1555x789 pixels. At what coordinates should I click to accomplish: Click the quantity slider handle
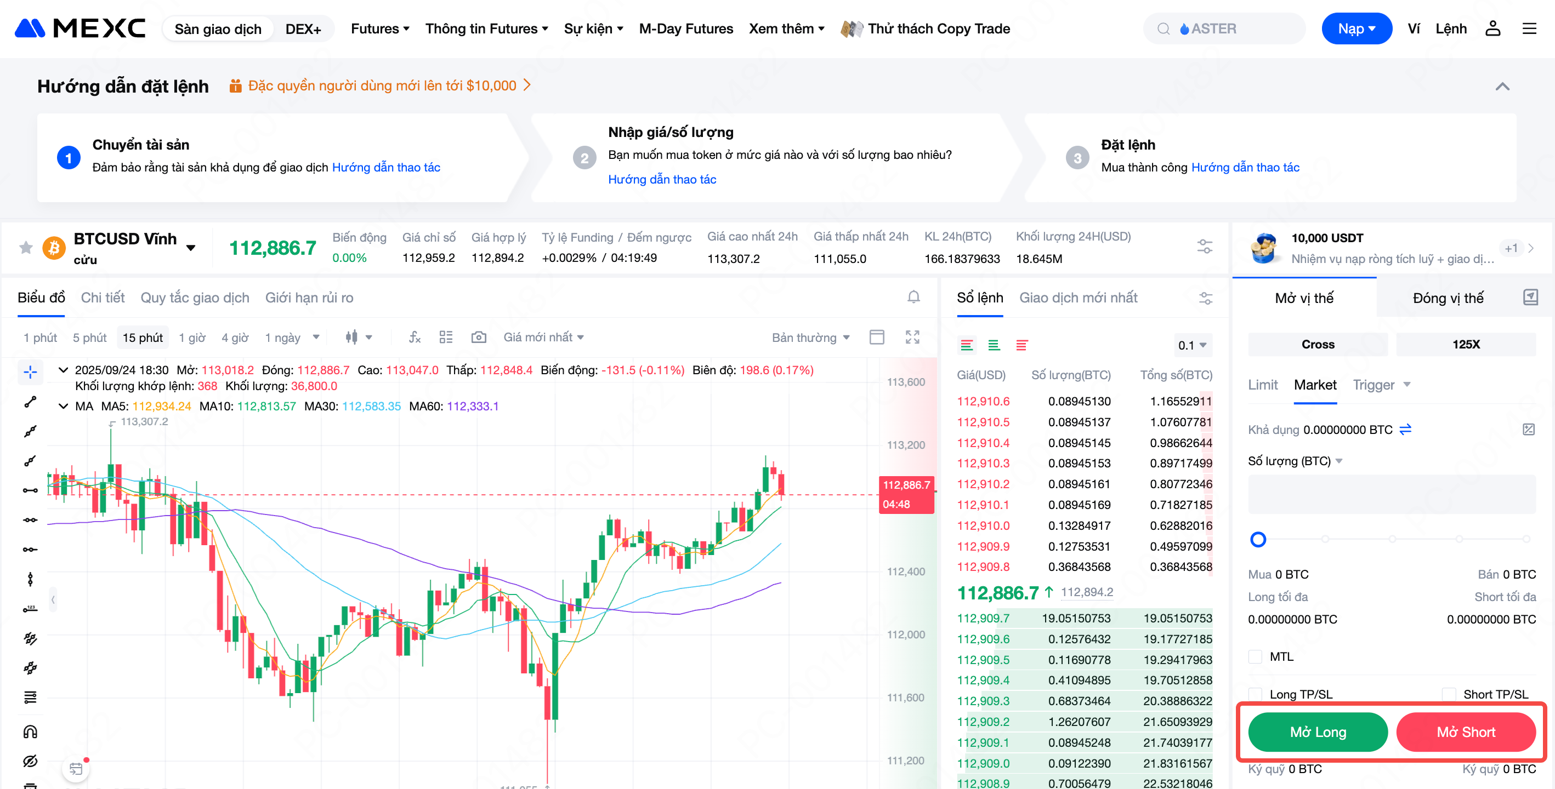[1258, 539]
